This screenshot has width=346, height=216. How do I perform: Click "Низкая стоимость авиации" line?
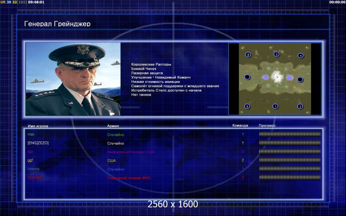pos(156,82)
